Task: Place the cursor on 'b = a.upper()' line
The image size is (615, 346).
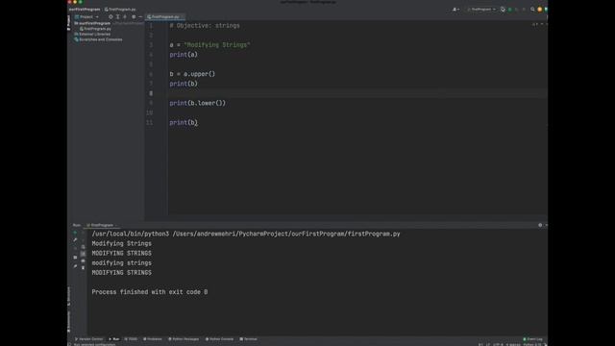Action: click(192, 74)
